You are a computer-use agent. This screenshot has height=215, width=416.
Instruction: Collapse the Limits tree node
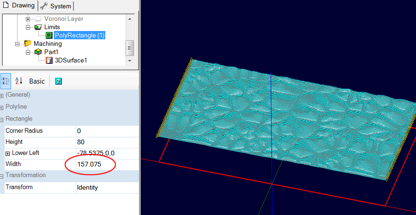pyautogui.click(x=28, y=27)
